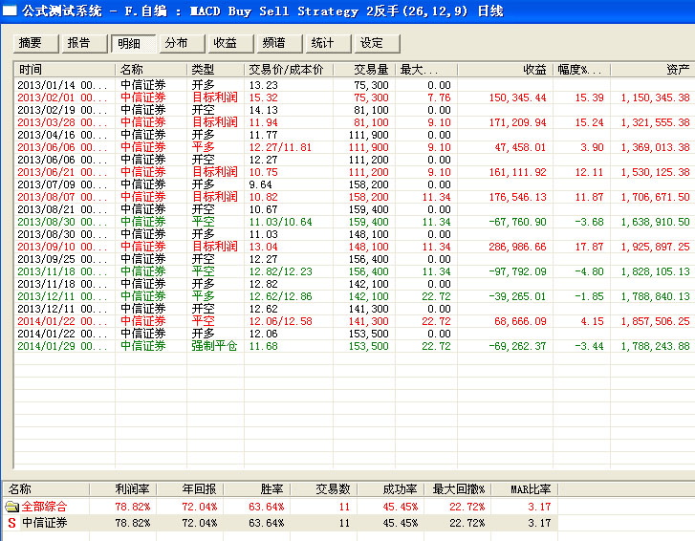This screenshot has height=541, width=695.
Task: Click loss value -97,792.09
Action: pos(517,271)
